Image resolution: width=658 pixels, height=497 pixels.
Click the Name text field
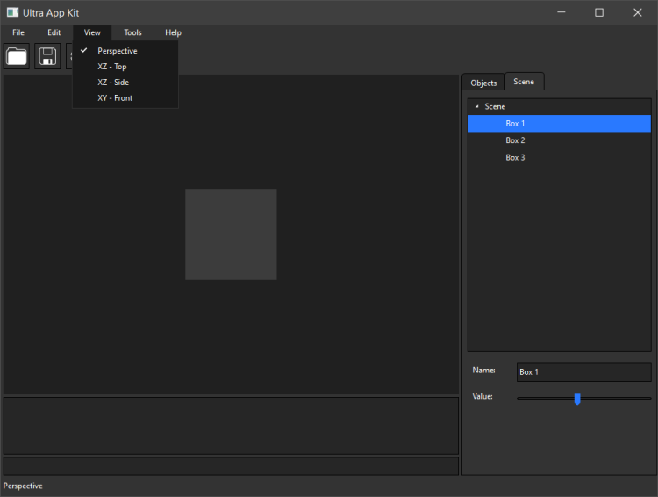583,372
